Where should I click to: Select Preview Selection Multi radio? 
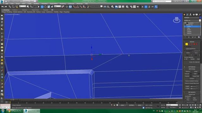point(196,59)
